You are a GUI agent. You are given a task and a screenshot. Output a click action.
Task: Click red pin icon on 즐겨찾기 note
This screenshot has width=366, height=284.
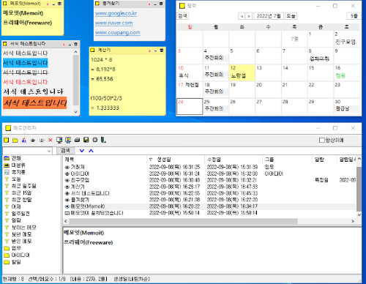149,4
